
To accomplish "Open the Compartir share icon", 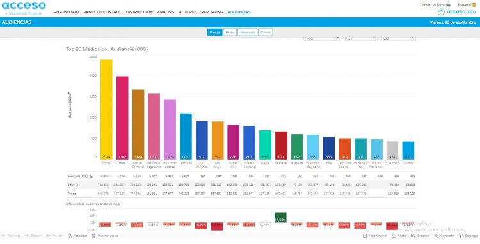I will click(x=436, y=236).
